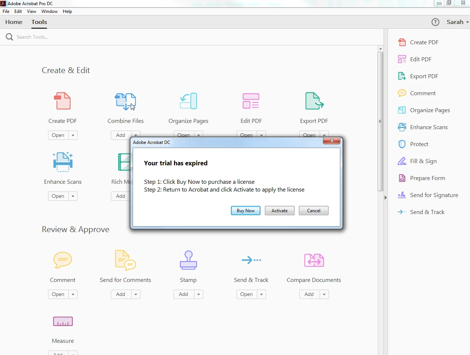
Task: Click Buy Now in the trial expired dialog
Action: (x=246, y=211)
